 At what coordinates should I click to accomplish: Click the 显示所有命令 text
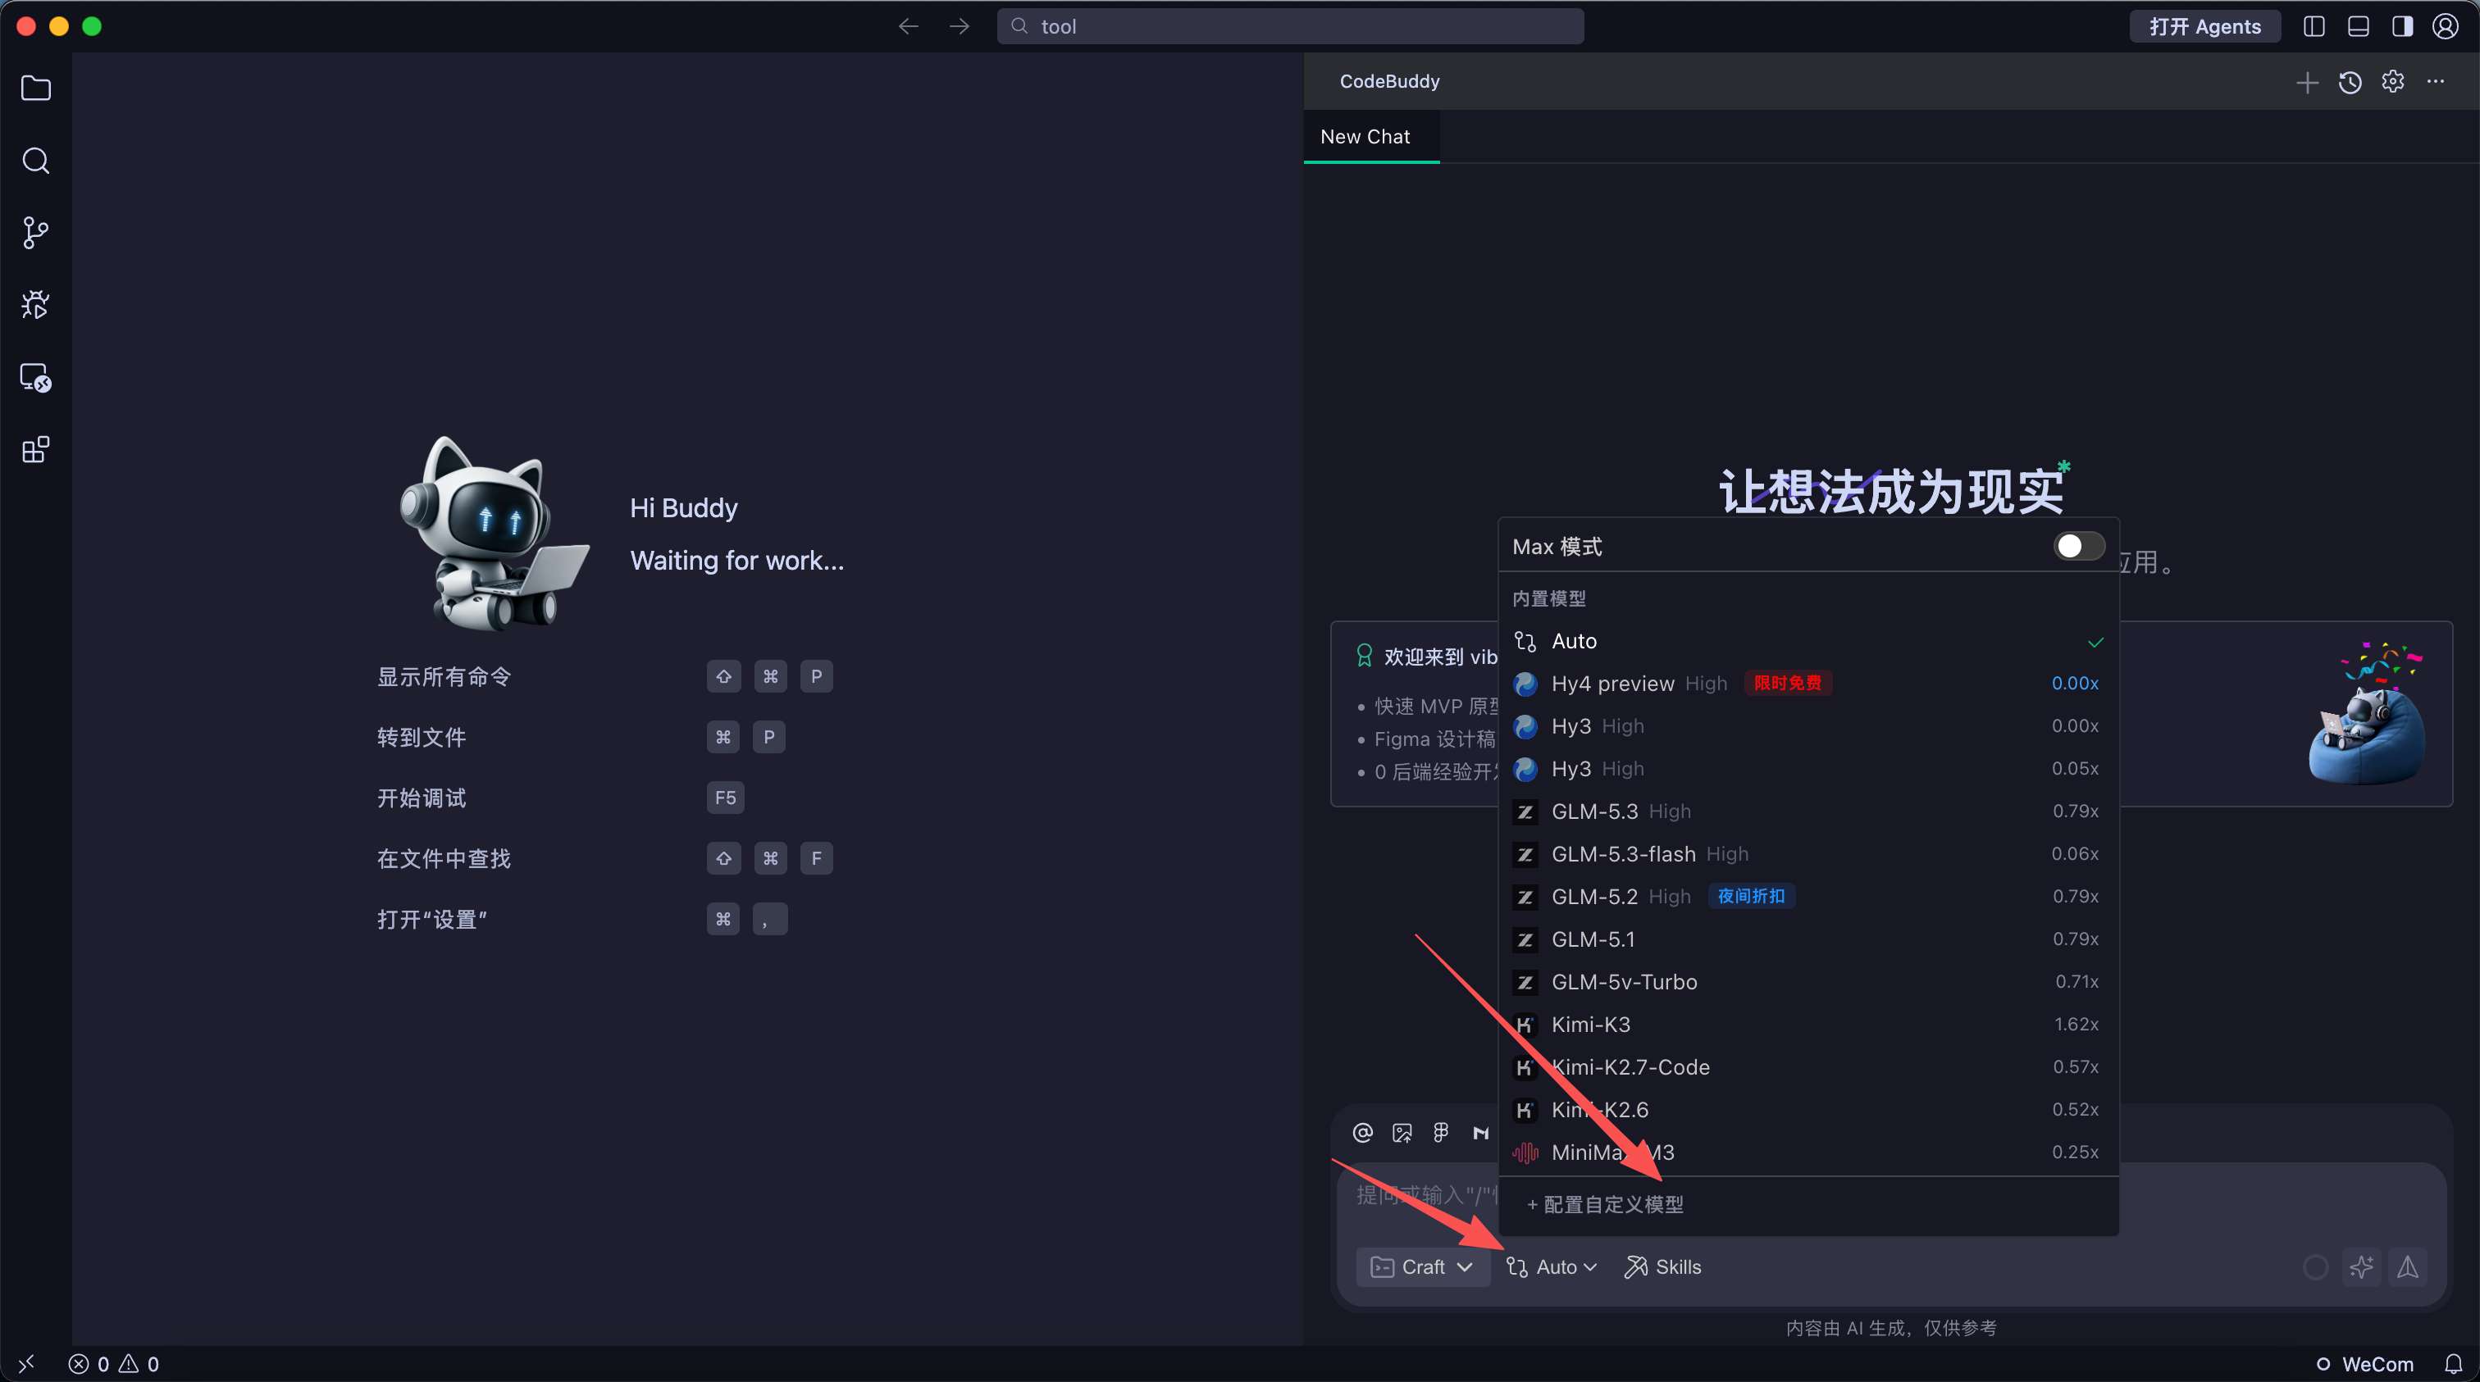tap(444, 676)
